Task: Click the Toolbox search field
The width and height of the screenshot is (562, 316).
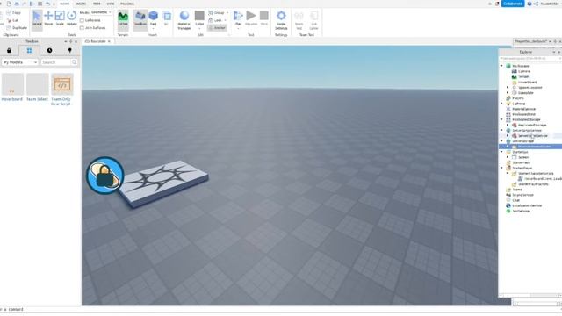Action: 55,62
